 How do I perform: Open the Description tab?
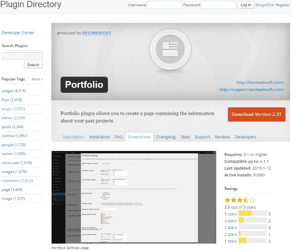[73, 137]
